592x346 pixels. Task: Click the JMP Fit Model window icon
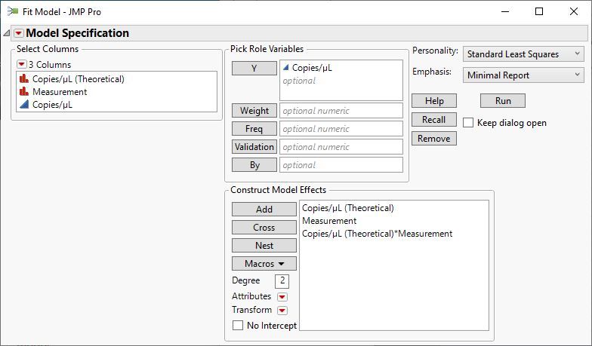click(x=12, y=12)
